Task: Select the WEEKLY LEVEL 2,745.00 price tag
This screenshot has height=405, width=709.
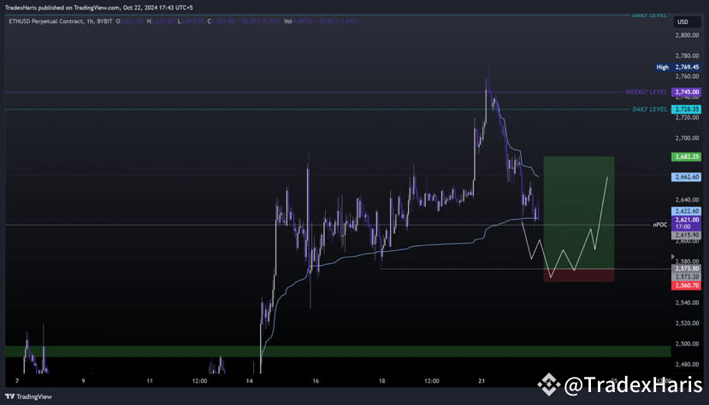Action: [x=686, y=91]
